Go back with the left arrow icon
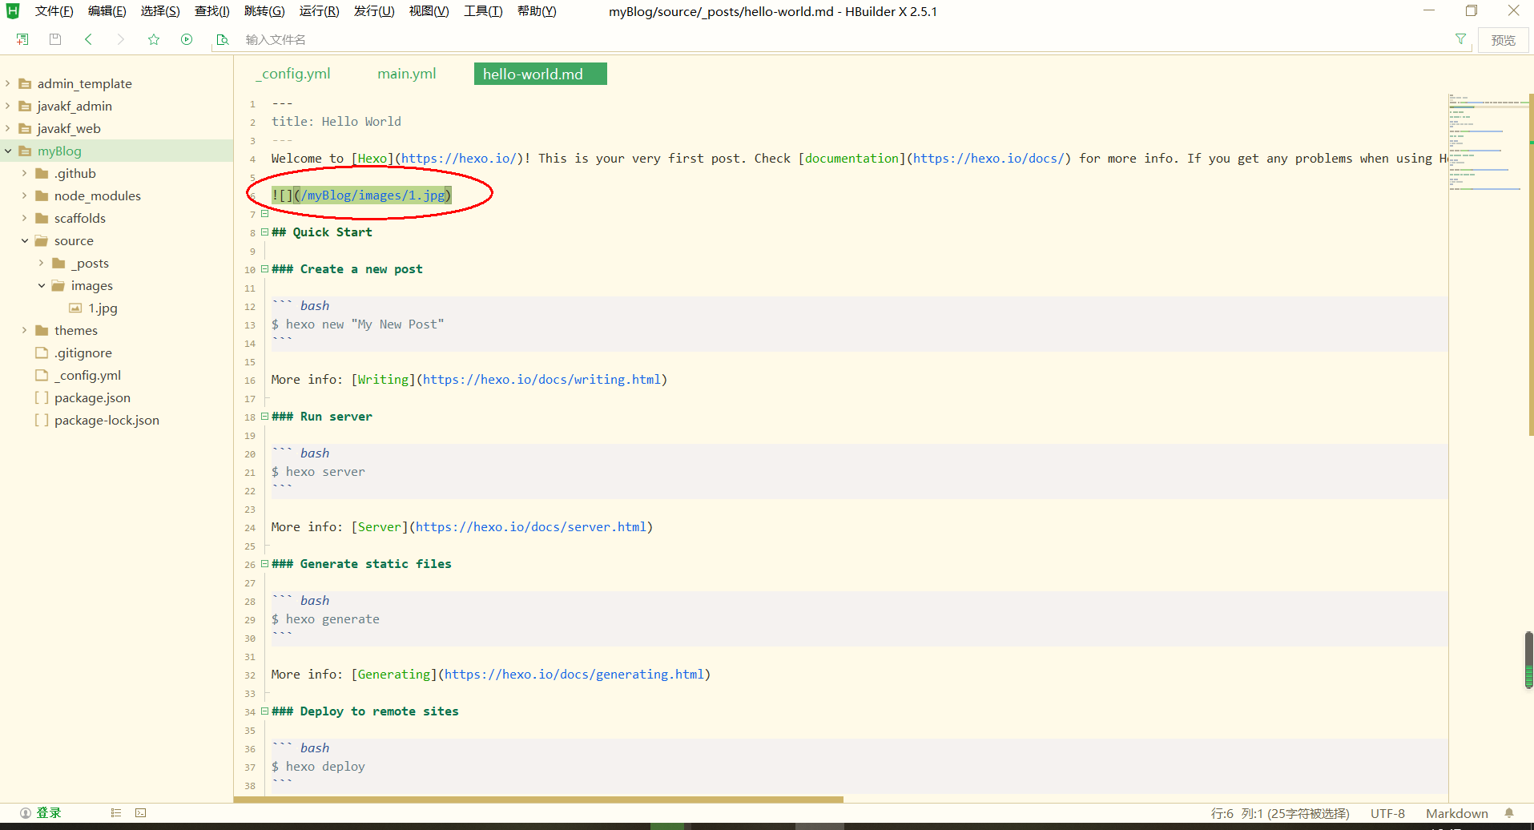Image resolution: width=1534 pixels, height=830 pixels. [x=88, y=39]
